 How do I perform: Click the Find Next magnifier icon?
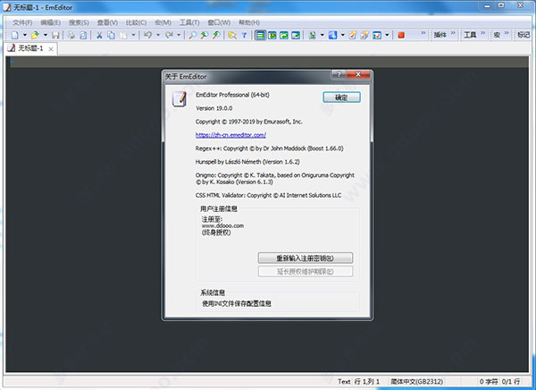click(x=216, y=35)
